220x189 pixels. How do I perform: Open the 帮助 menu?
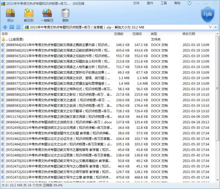tap(177, 3)
